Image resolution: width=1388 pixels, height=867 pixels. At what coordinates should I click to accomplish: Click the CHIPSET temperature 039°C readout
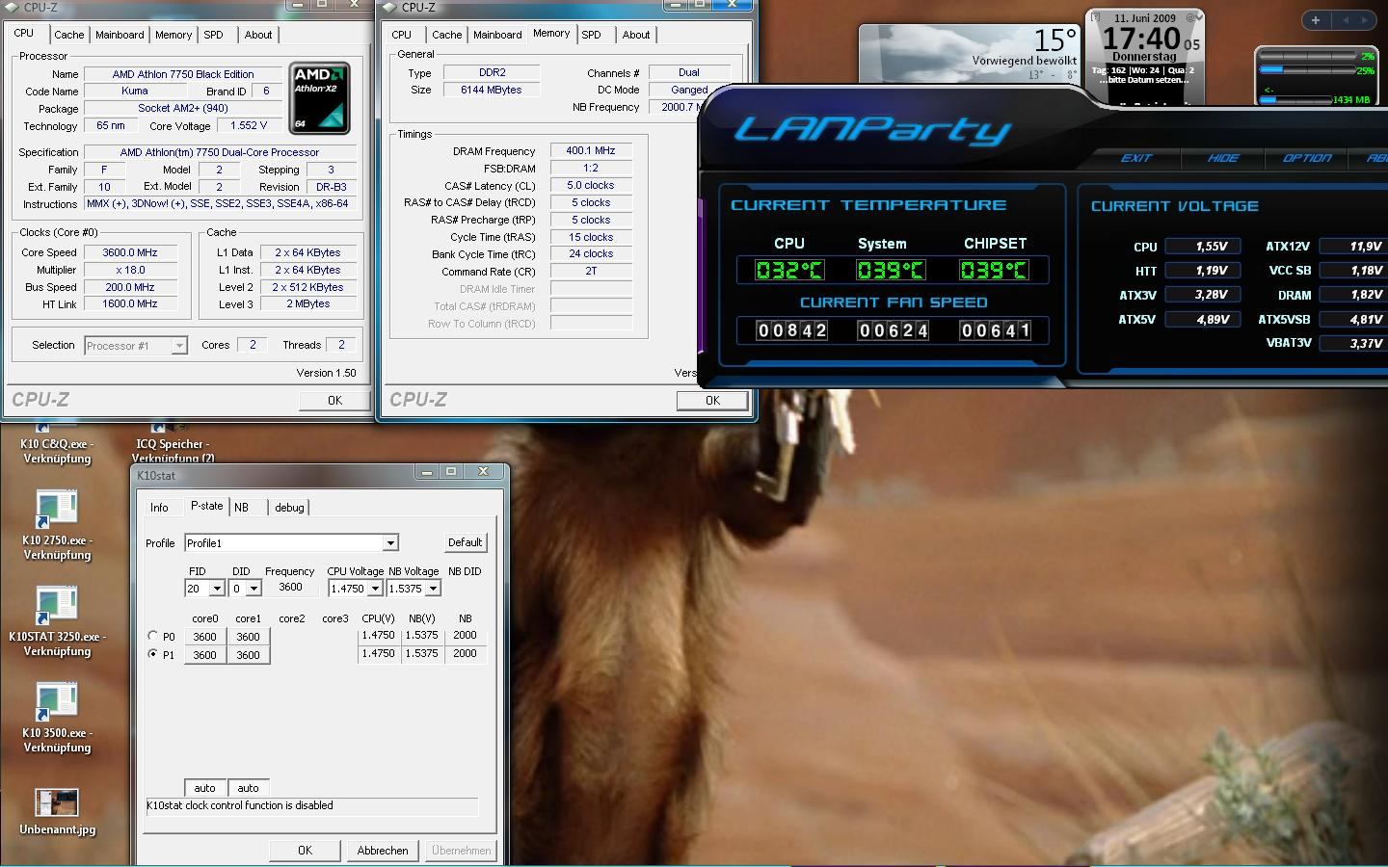[x=994, y=271]
